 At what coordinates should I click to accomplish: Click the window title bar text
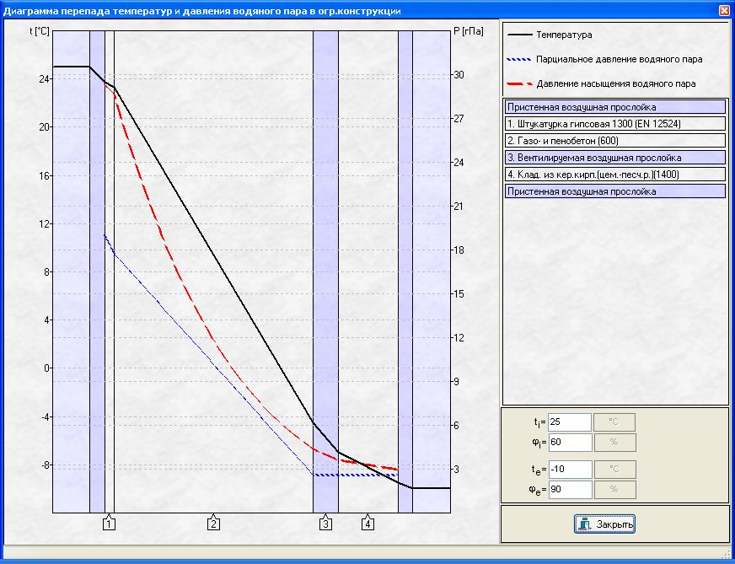[x=202, y=11]
